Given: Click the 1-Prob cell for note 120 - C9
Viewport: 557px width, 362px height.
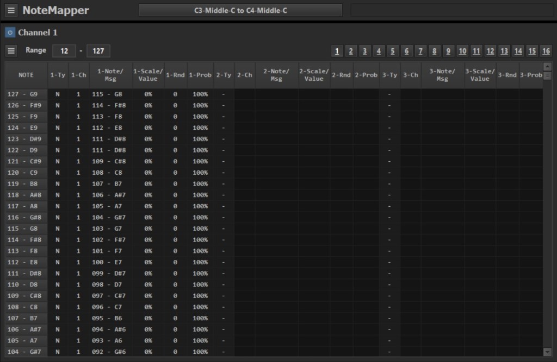Looking at the screenshot, I should pos(200,173).
